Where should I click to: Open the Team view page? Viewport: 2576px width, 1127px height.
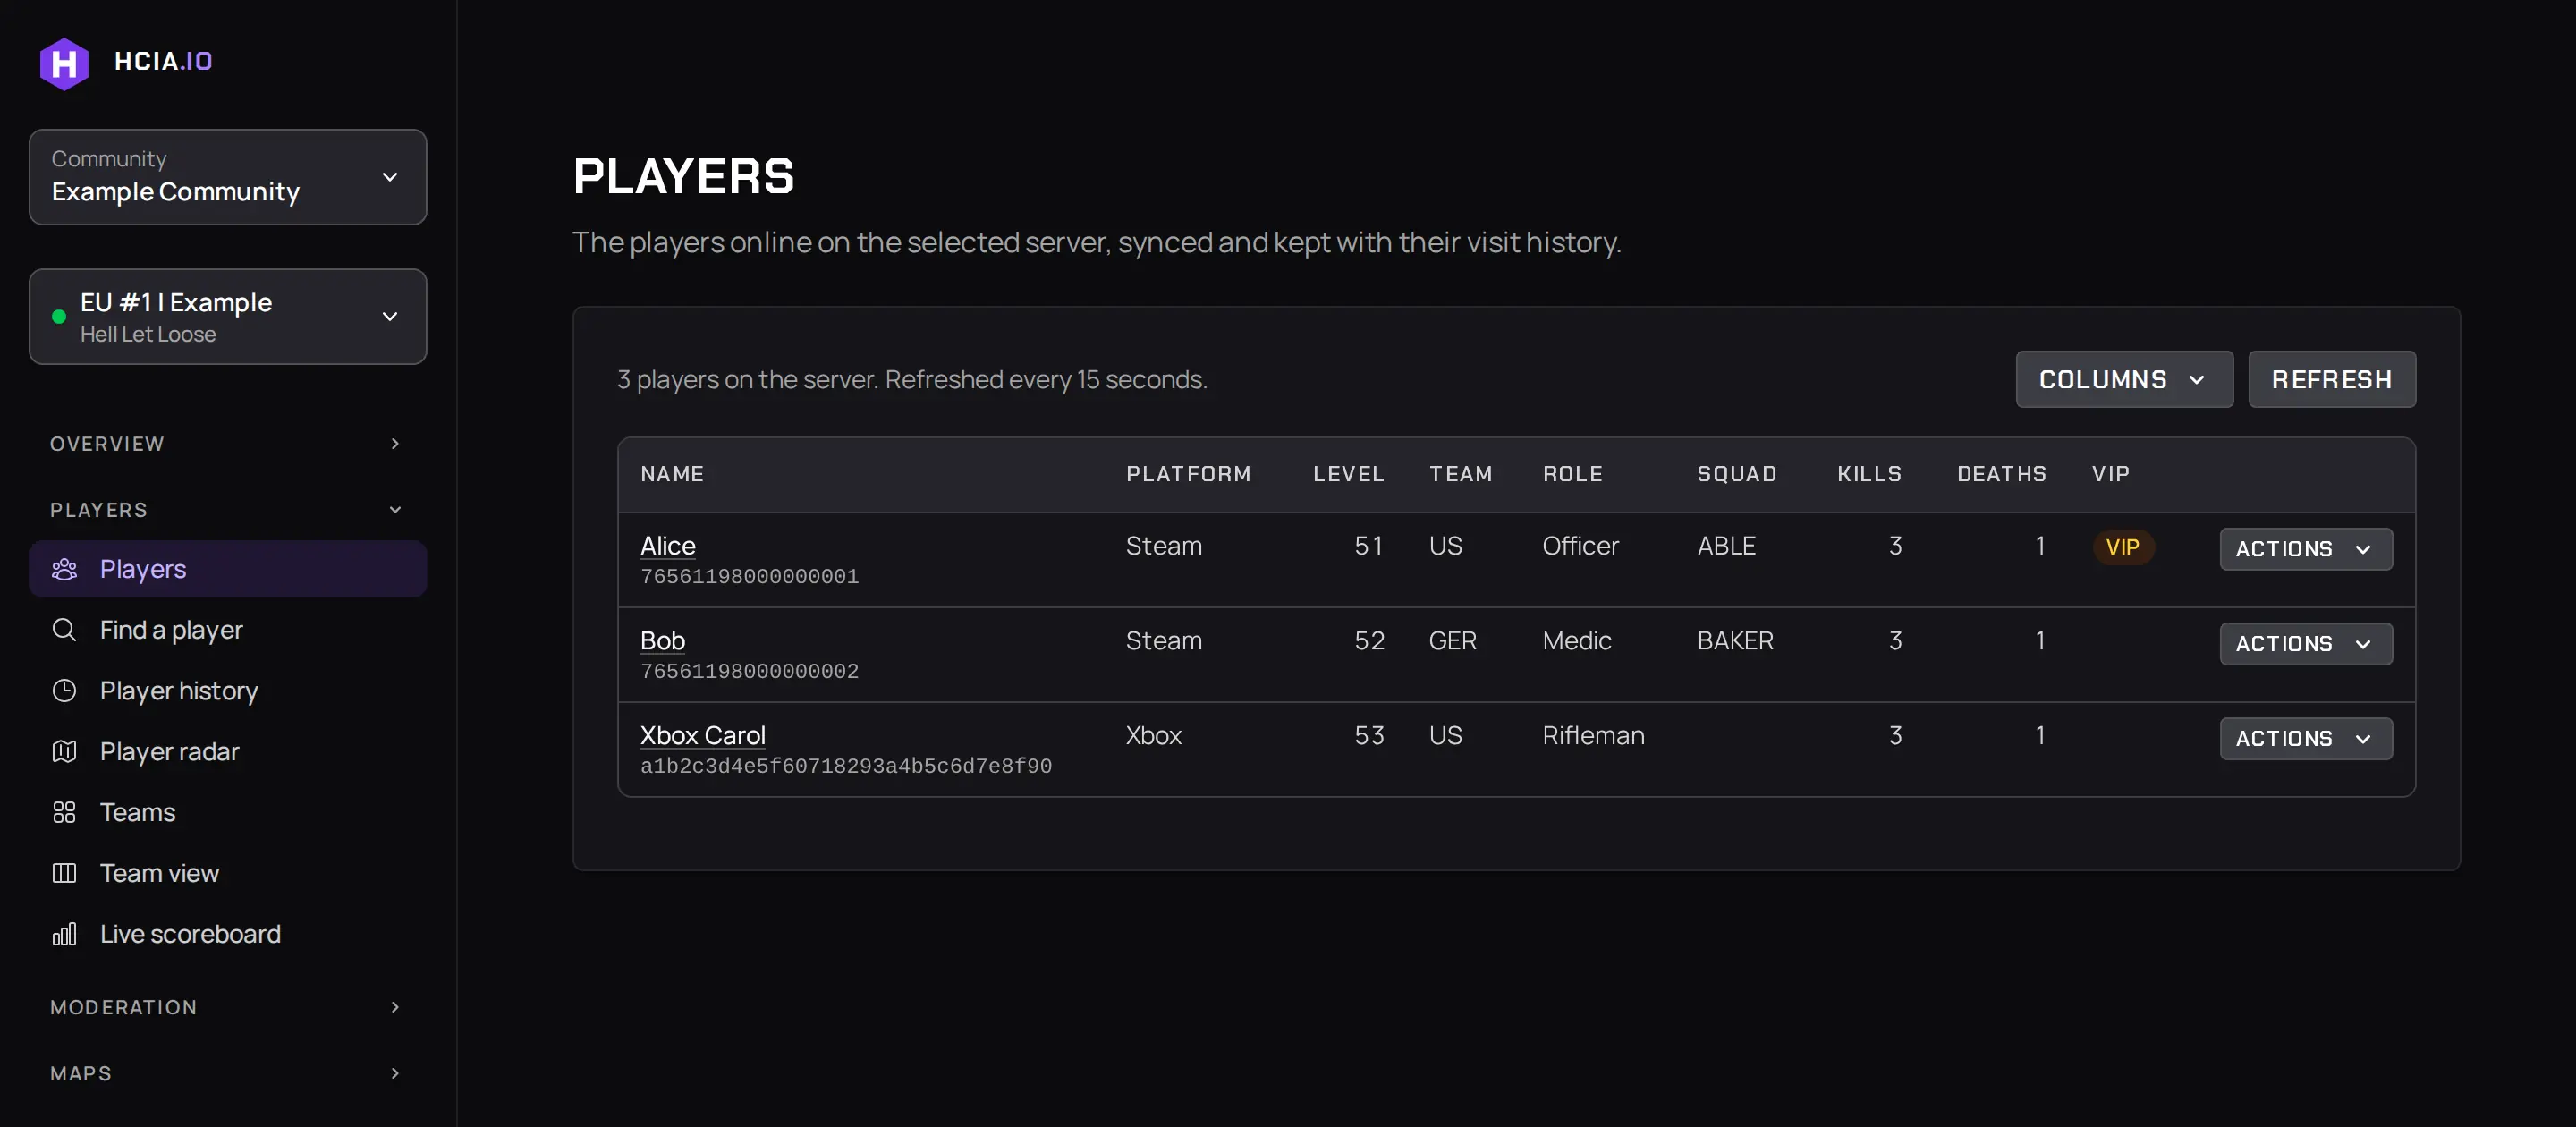point(228,873)
